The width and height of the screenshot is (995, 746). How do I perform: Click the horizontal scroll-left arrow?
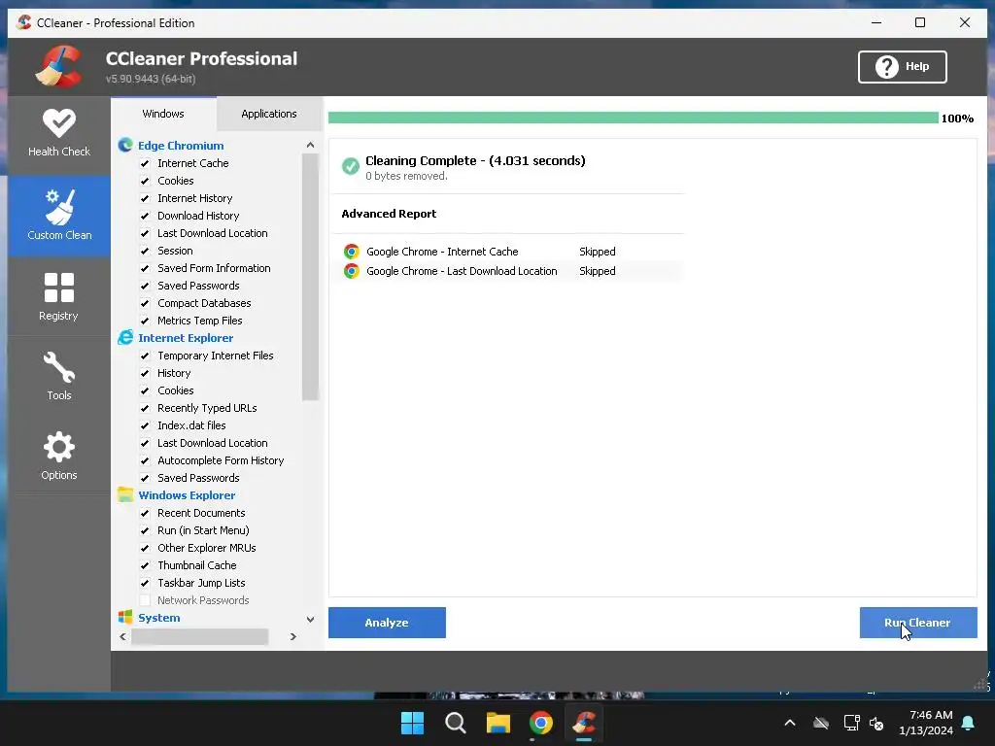point(122,636)
